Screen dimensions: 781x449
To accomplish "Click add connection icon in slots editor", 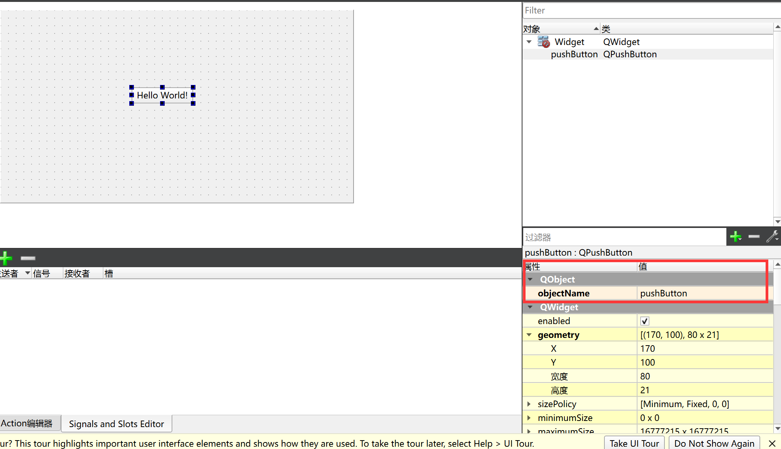I will coord(6,258).
